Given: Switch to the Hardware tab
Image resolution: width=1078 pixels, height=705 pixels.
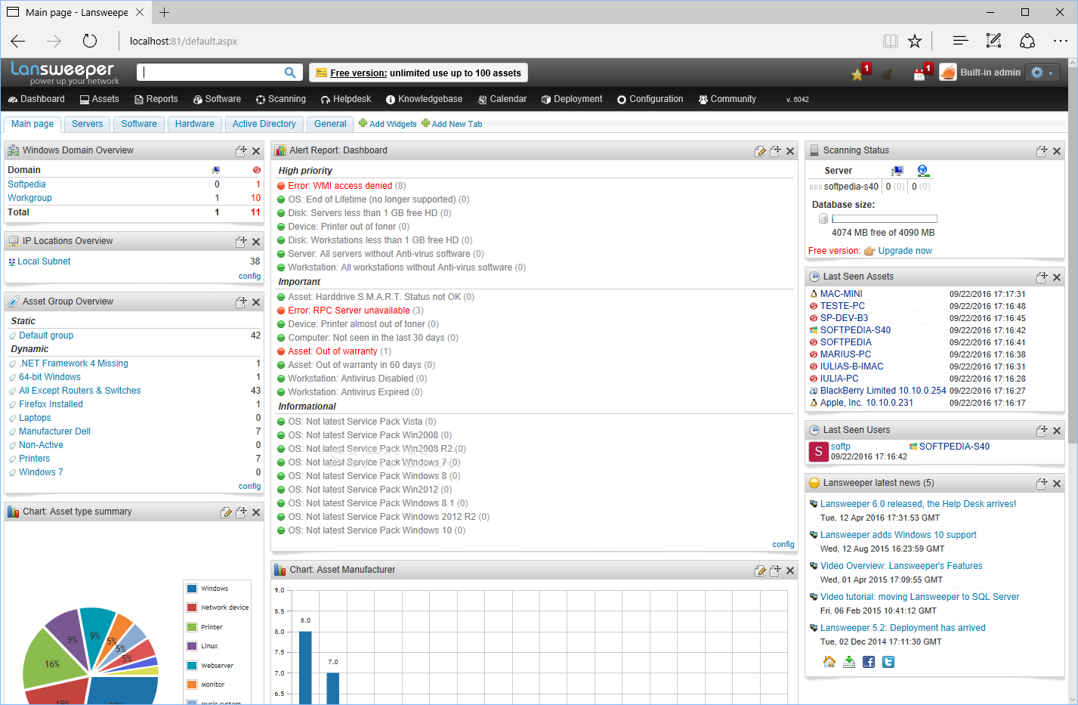Looking at the screenshot, I should [x=194, y=124].
